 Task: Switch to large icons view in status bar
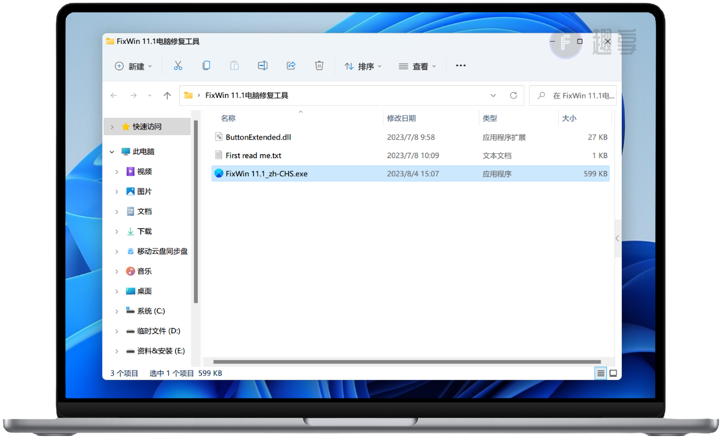(x=614, y=373)
